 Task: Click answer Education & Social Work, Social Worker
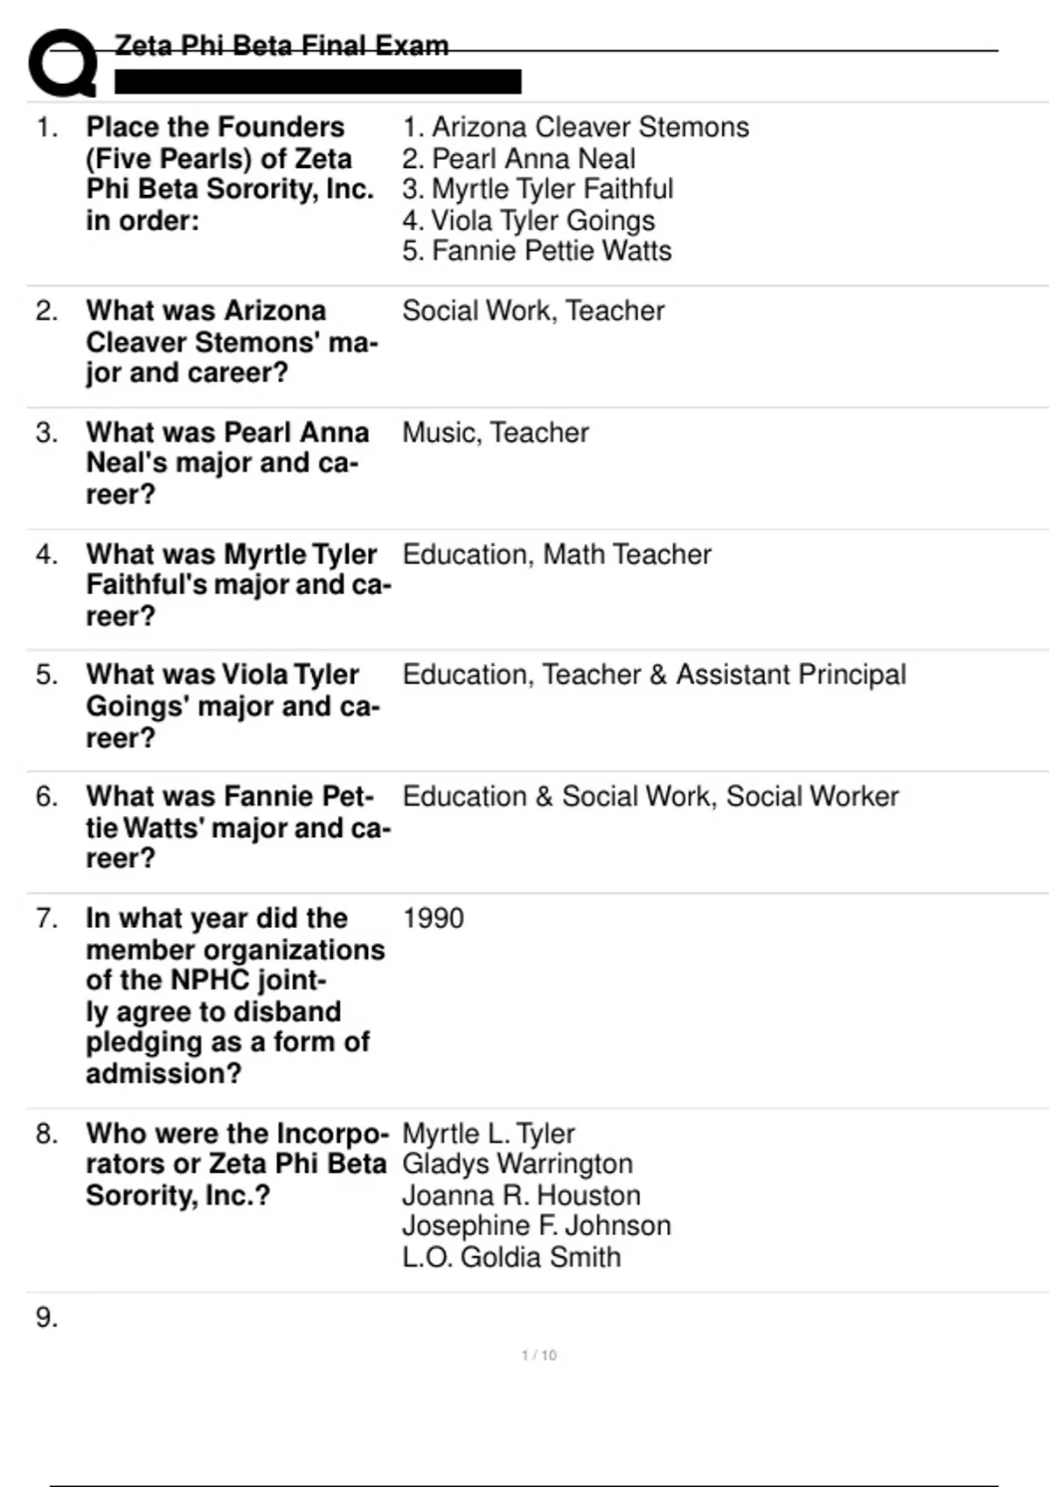coord(650,797)
